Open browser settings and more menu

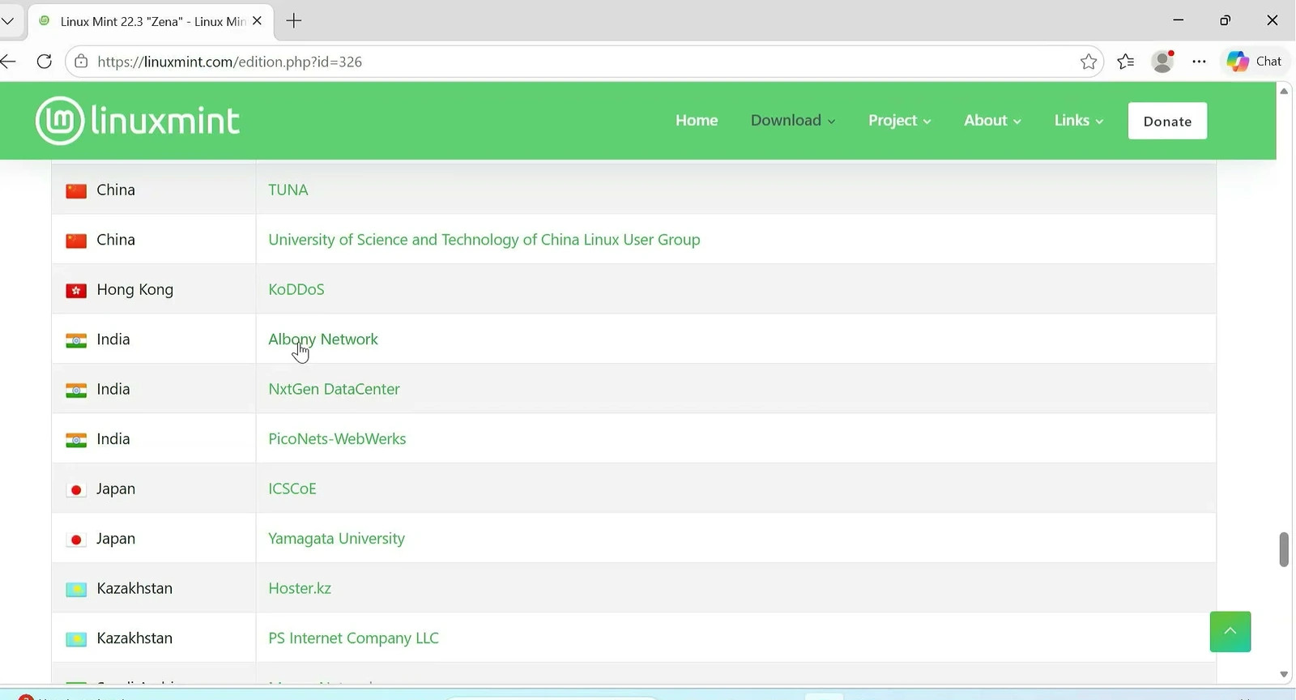1199,62
